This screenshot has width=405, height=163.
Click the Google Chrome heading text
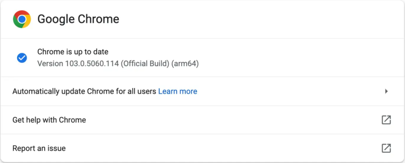[x=78, y=19]
